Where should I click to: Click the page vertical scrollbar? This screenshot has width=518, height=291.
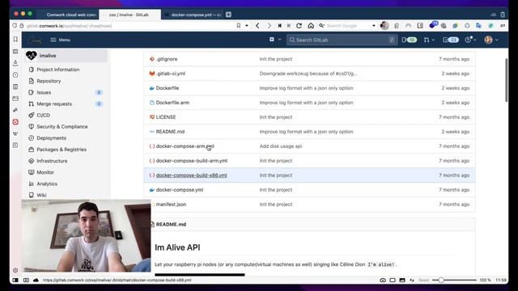click(507, 80)
